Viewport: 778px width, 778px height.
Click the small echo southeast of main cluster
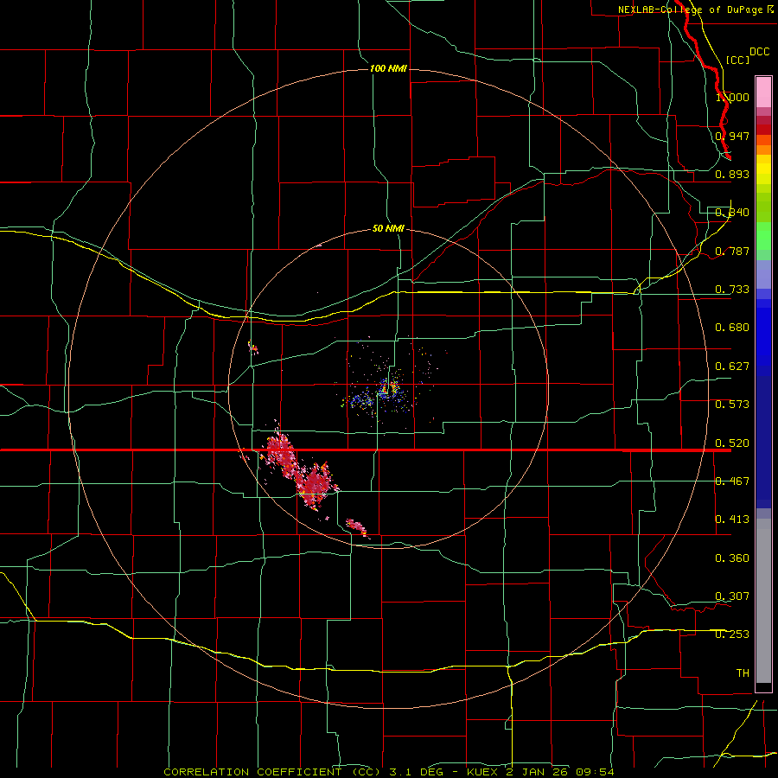coord(357,527)
